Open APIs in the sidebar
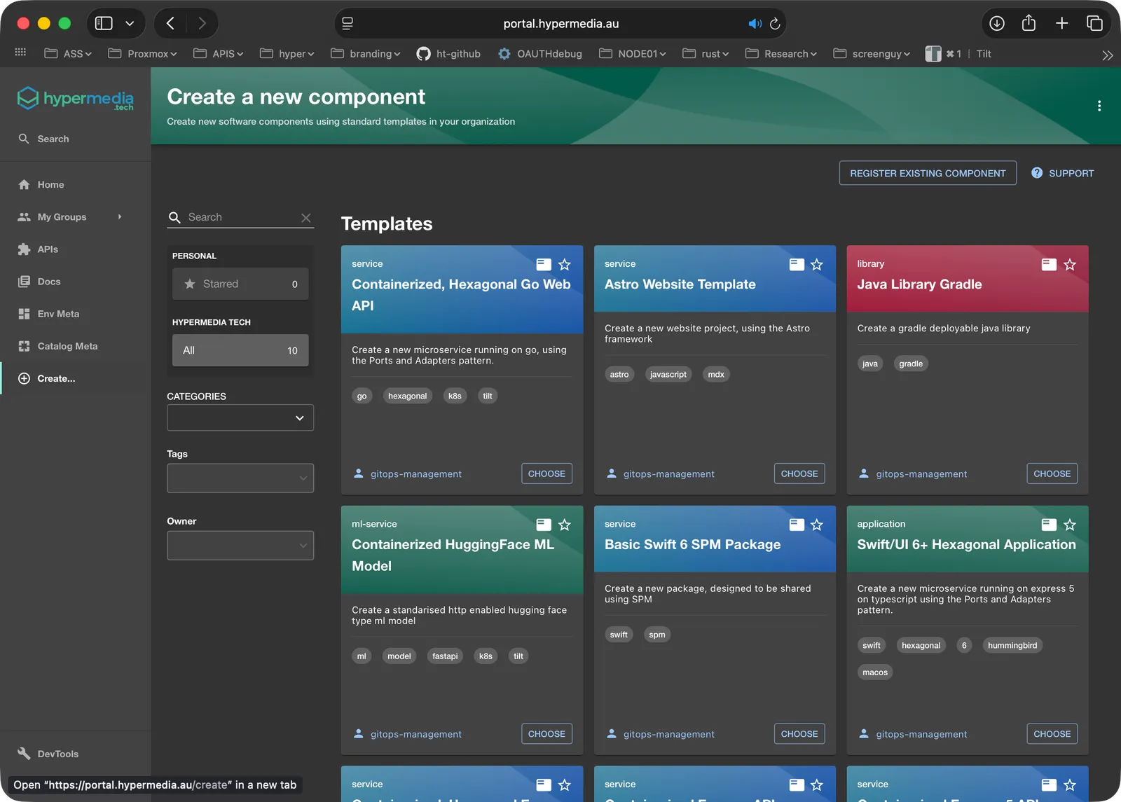1121x802 pixels. point(75,249)
